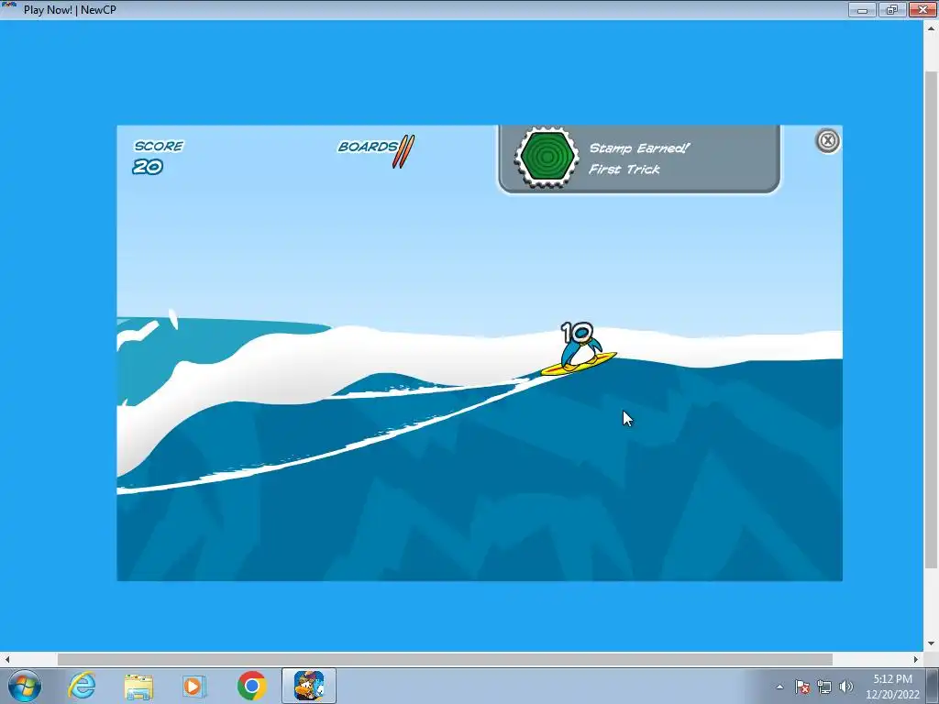Click the horizontal scrollbar right arrow
The image size is (939, 704).
coord(916,659)
